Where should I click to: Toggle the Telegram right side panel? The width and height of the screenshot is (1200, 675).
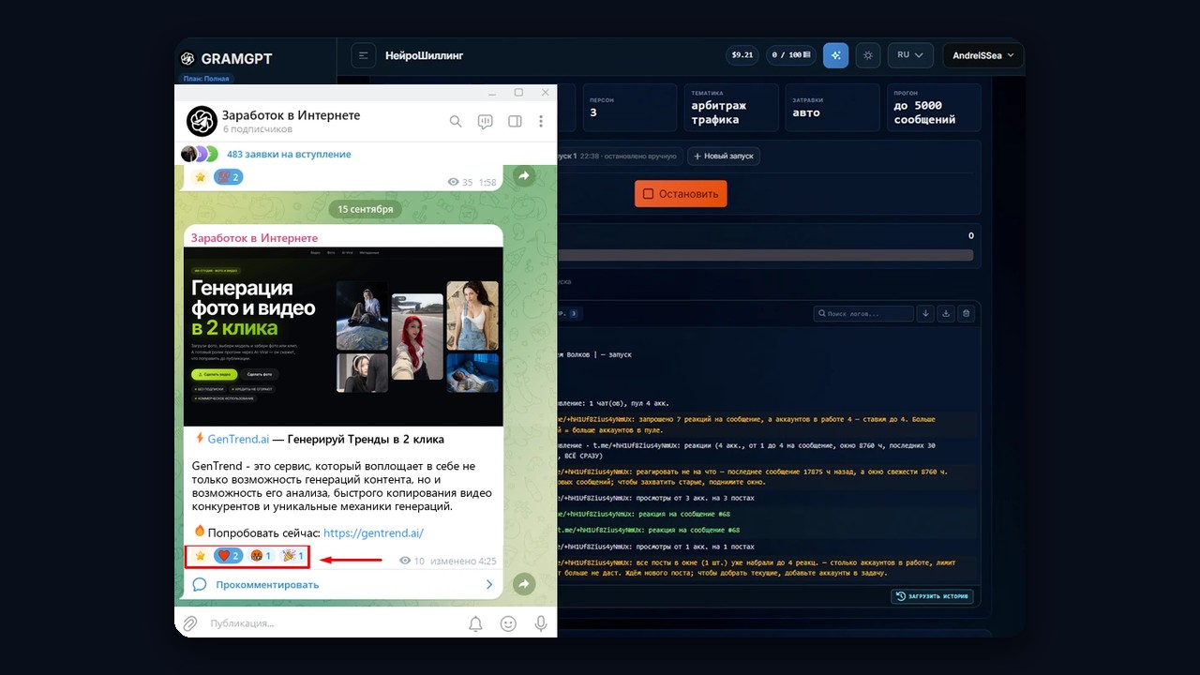coord(515,121)
